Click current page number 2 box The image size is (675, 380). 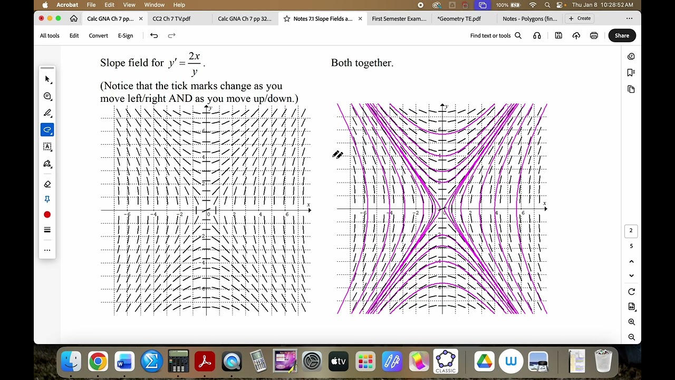click(x=631, y=231)
